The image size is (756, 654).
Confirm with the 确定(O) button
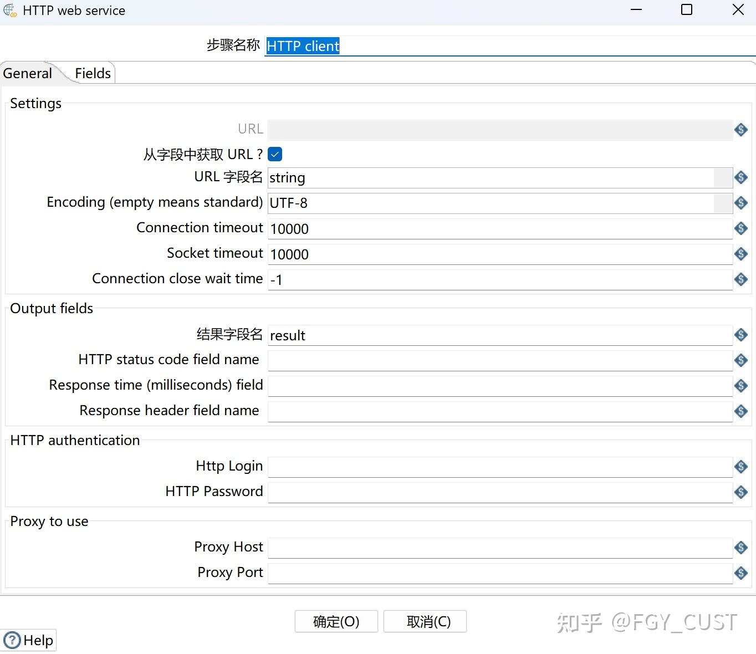tap(336, 621)
